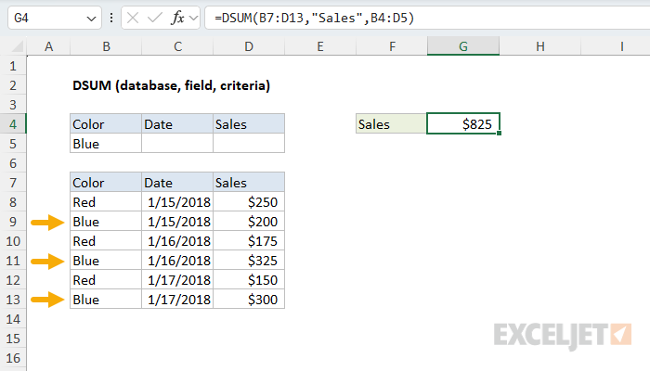Select row 8 header
Screen dimensions: 650x371
(x=13, y=202)
